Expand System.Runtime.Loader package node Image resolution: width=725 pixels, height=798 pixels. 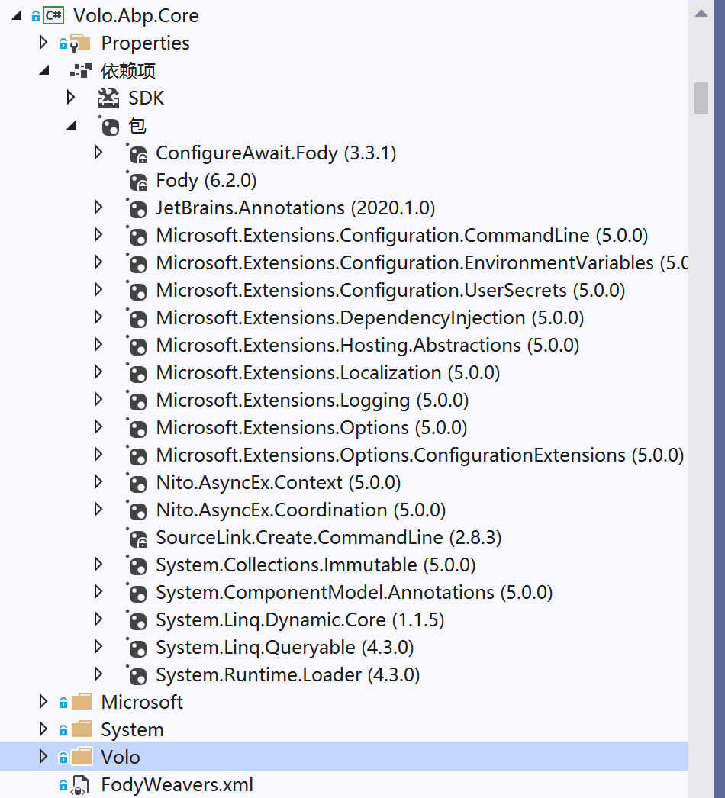coord(98,675)
